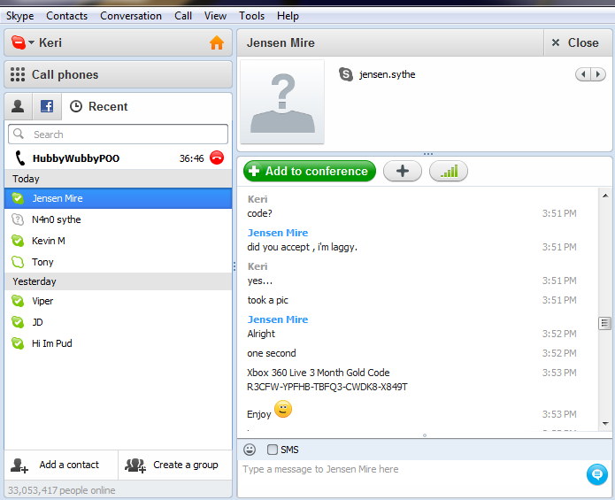Click Jensen Mire's placeholder profile picture
Screen dimensions: 615x500
click(x=282, y=102)
